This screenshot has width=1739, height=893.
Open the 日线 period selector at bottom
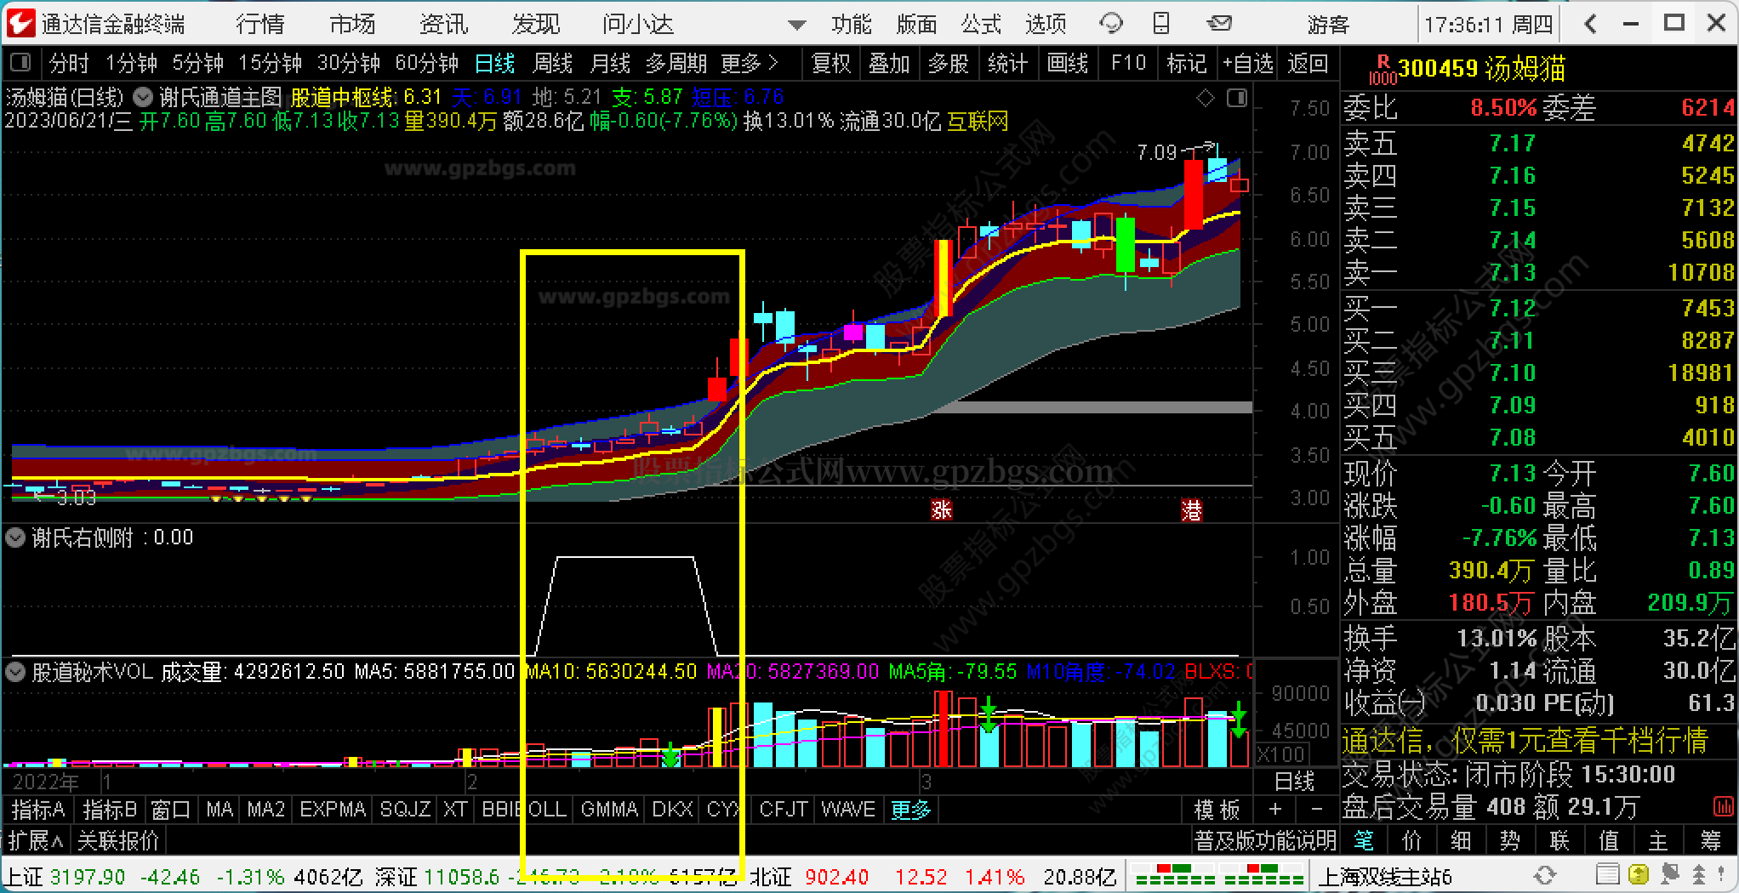[x=1294, y=780]
